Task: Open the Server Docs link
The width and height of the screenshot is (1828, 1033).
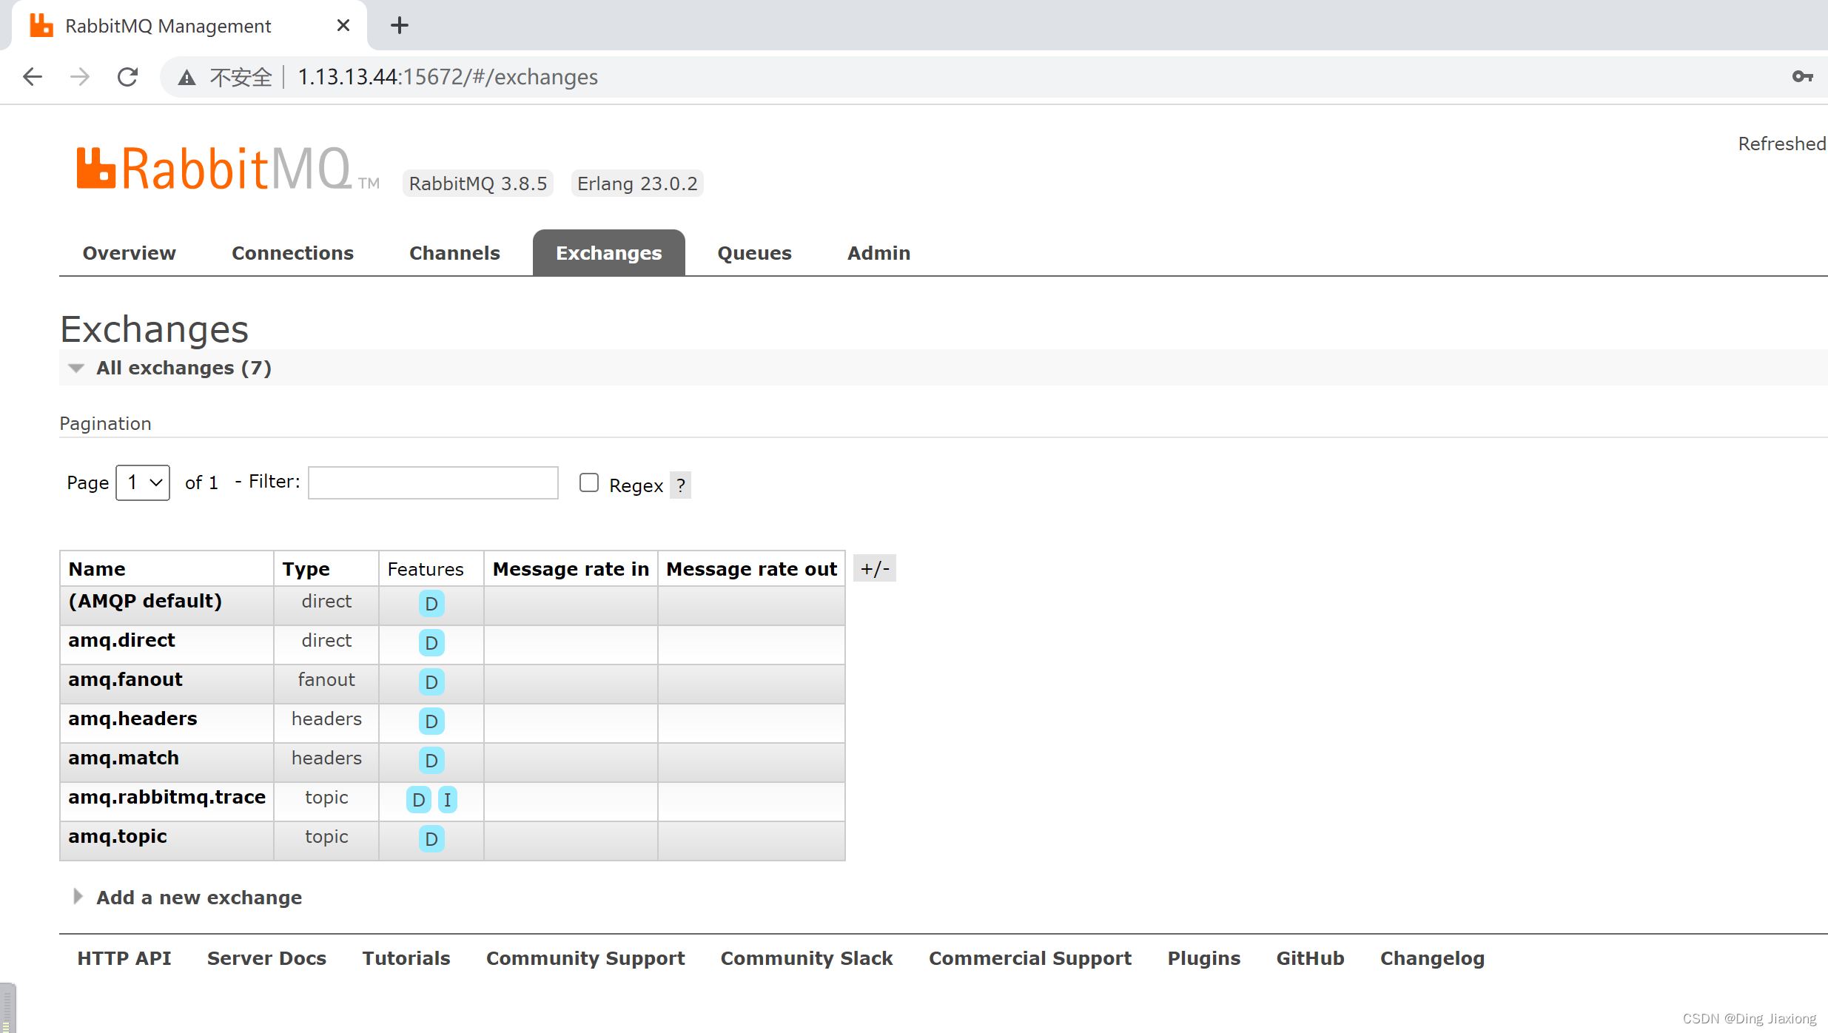Action: tap(266, 958)
